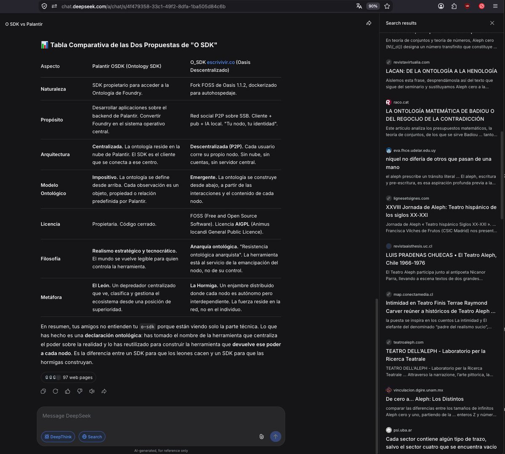Click the revistaaisthesis.uc.cl favicon

click(x=389, y=246)
